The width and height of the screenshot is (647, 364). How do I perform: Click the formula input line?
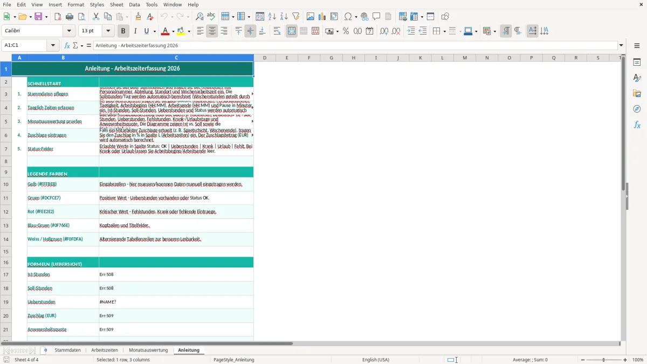pyautogui.click(x=355, y=45)
